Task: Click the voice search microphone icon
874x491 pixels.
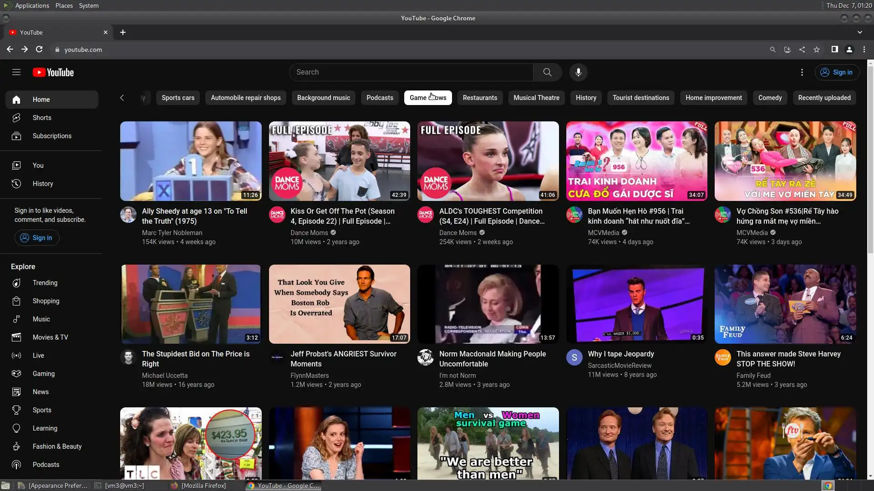Action: tap(578, 72)
